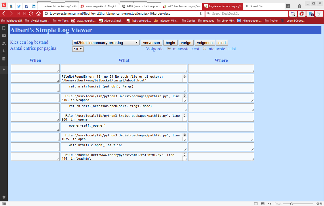
Task: Click the begin button
Action: coord(170,43)
